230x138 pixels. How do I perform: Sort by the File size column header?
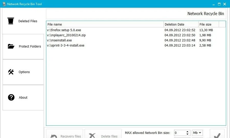[209, 24]
